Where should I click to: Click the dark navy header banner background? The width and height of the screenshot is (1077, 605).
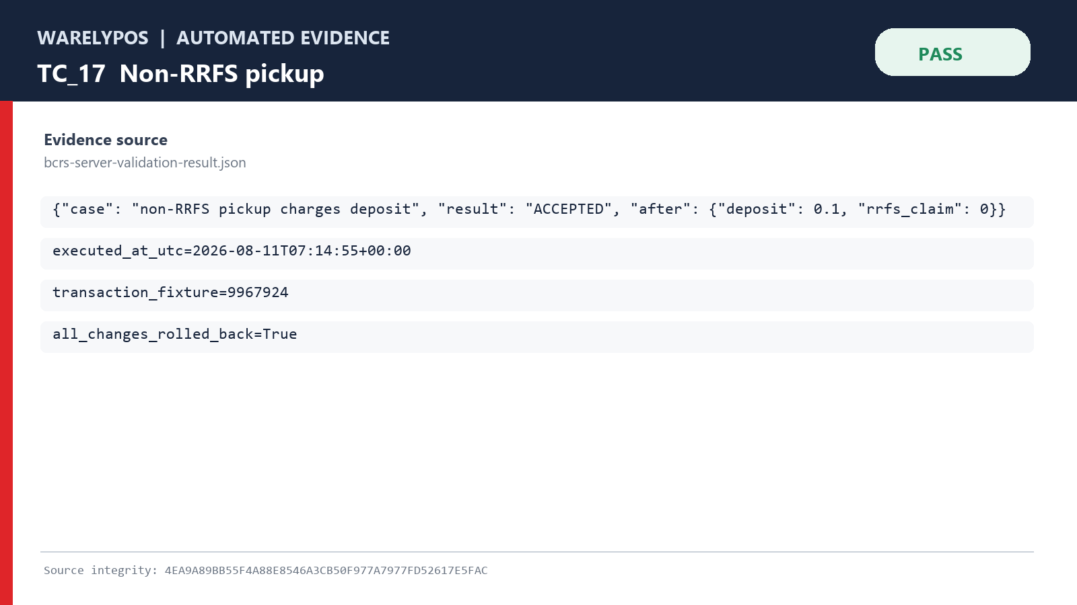(606, 50)
